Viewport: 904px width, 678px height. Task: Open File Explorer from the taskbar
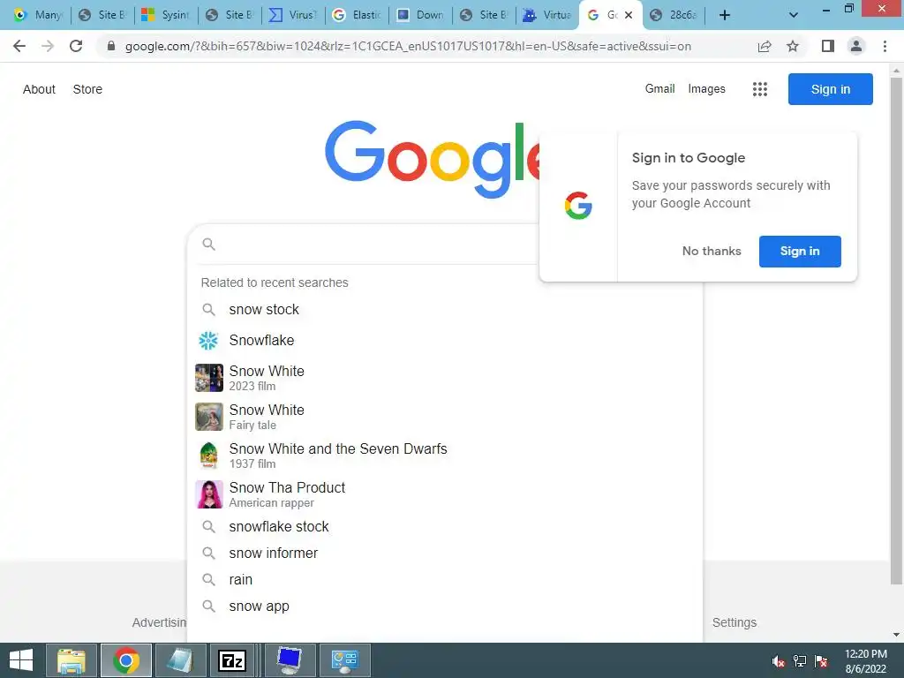tap(72, 660)
